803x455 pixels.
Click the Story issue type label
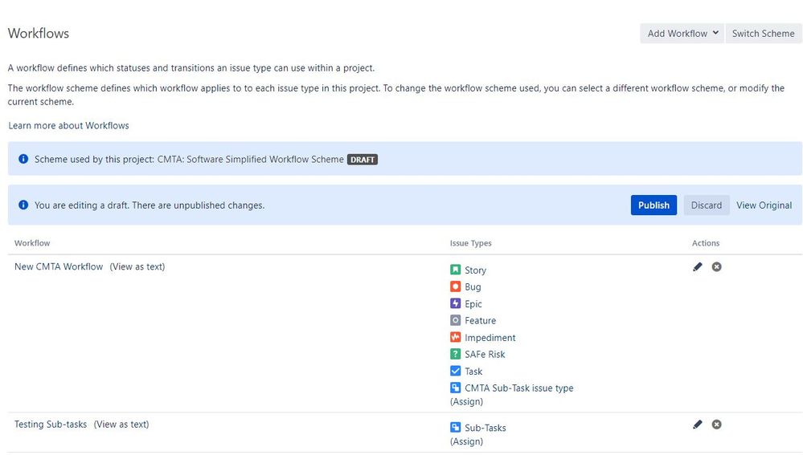(x=475, y=270)
